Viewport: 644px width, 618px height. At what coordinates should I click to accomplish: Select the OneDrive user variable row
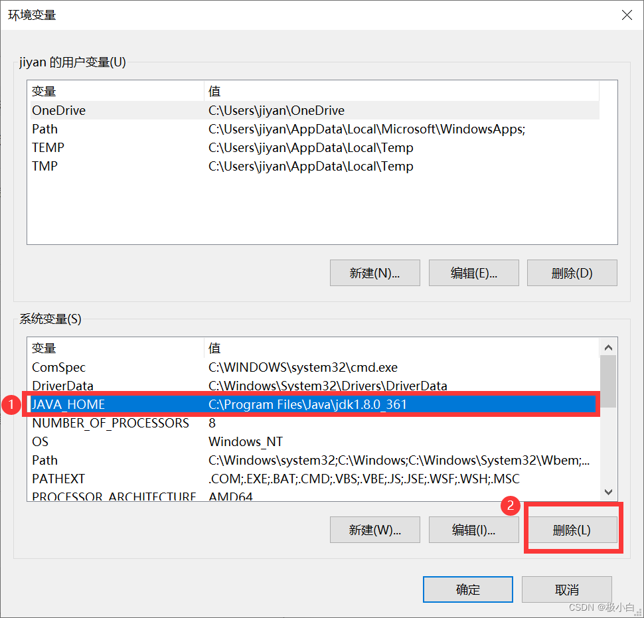(x=315, y=110)
